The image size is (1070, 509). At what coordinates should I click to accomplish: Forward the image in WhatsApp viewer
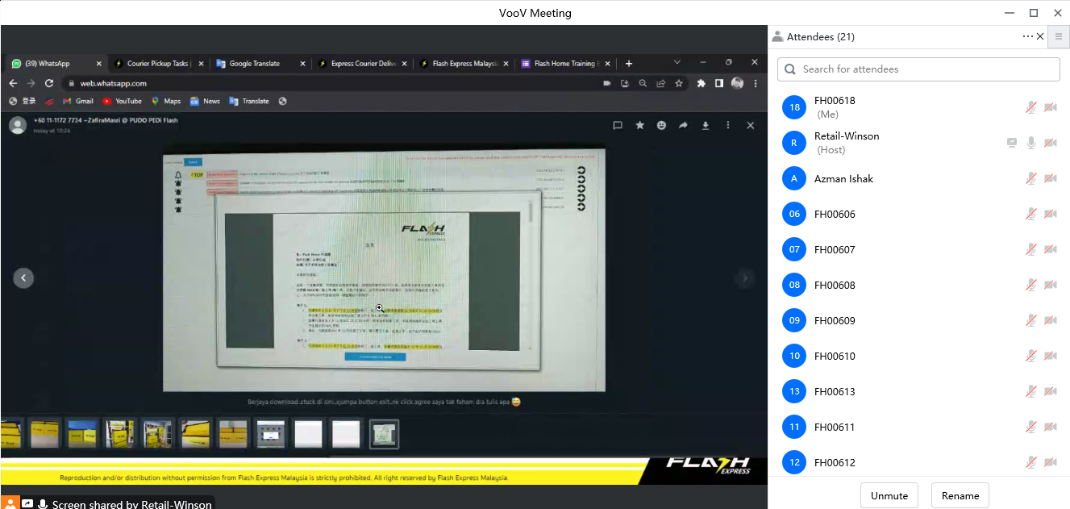(x=684, y=125)
